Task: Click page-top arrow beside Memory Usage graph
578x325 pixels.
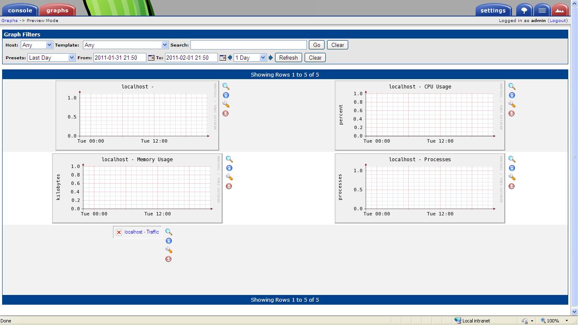Action: pos(229,186)
